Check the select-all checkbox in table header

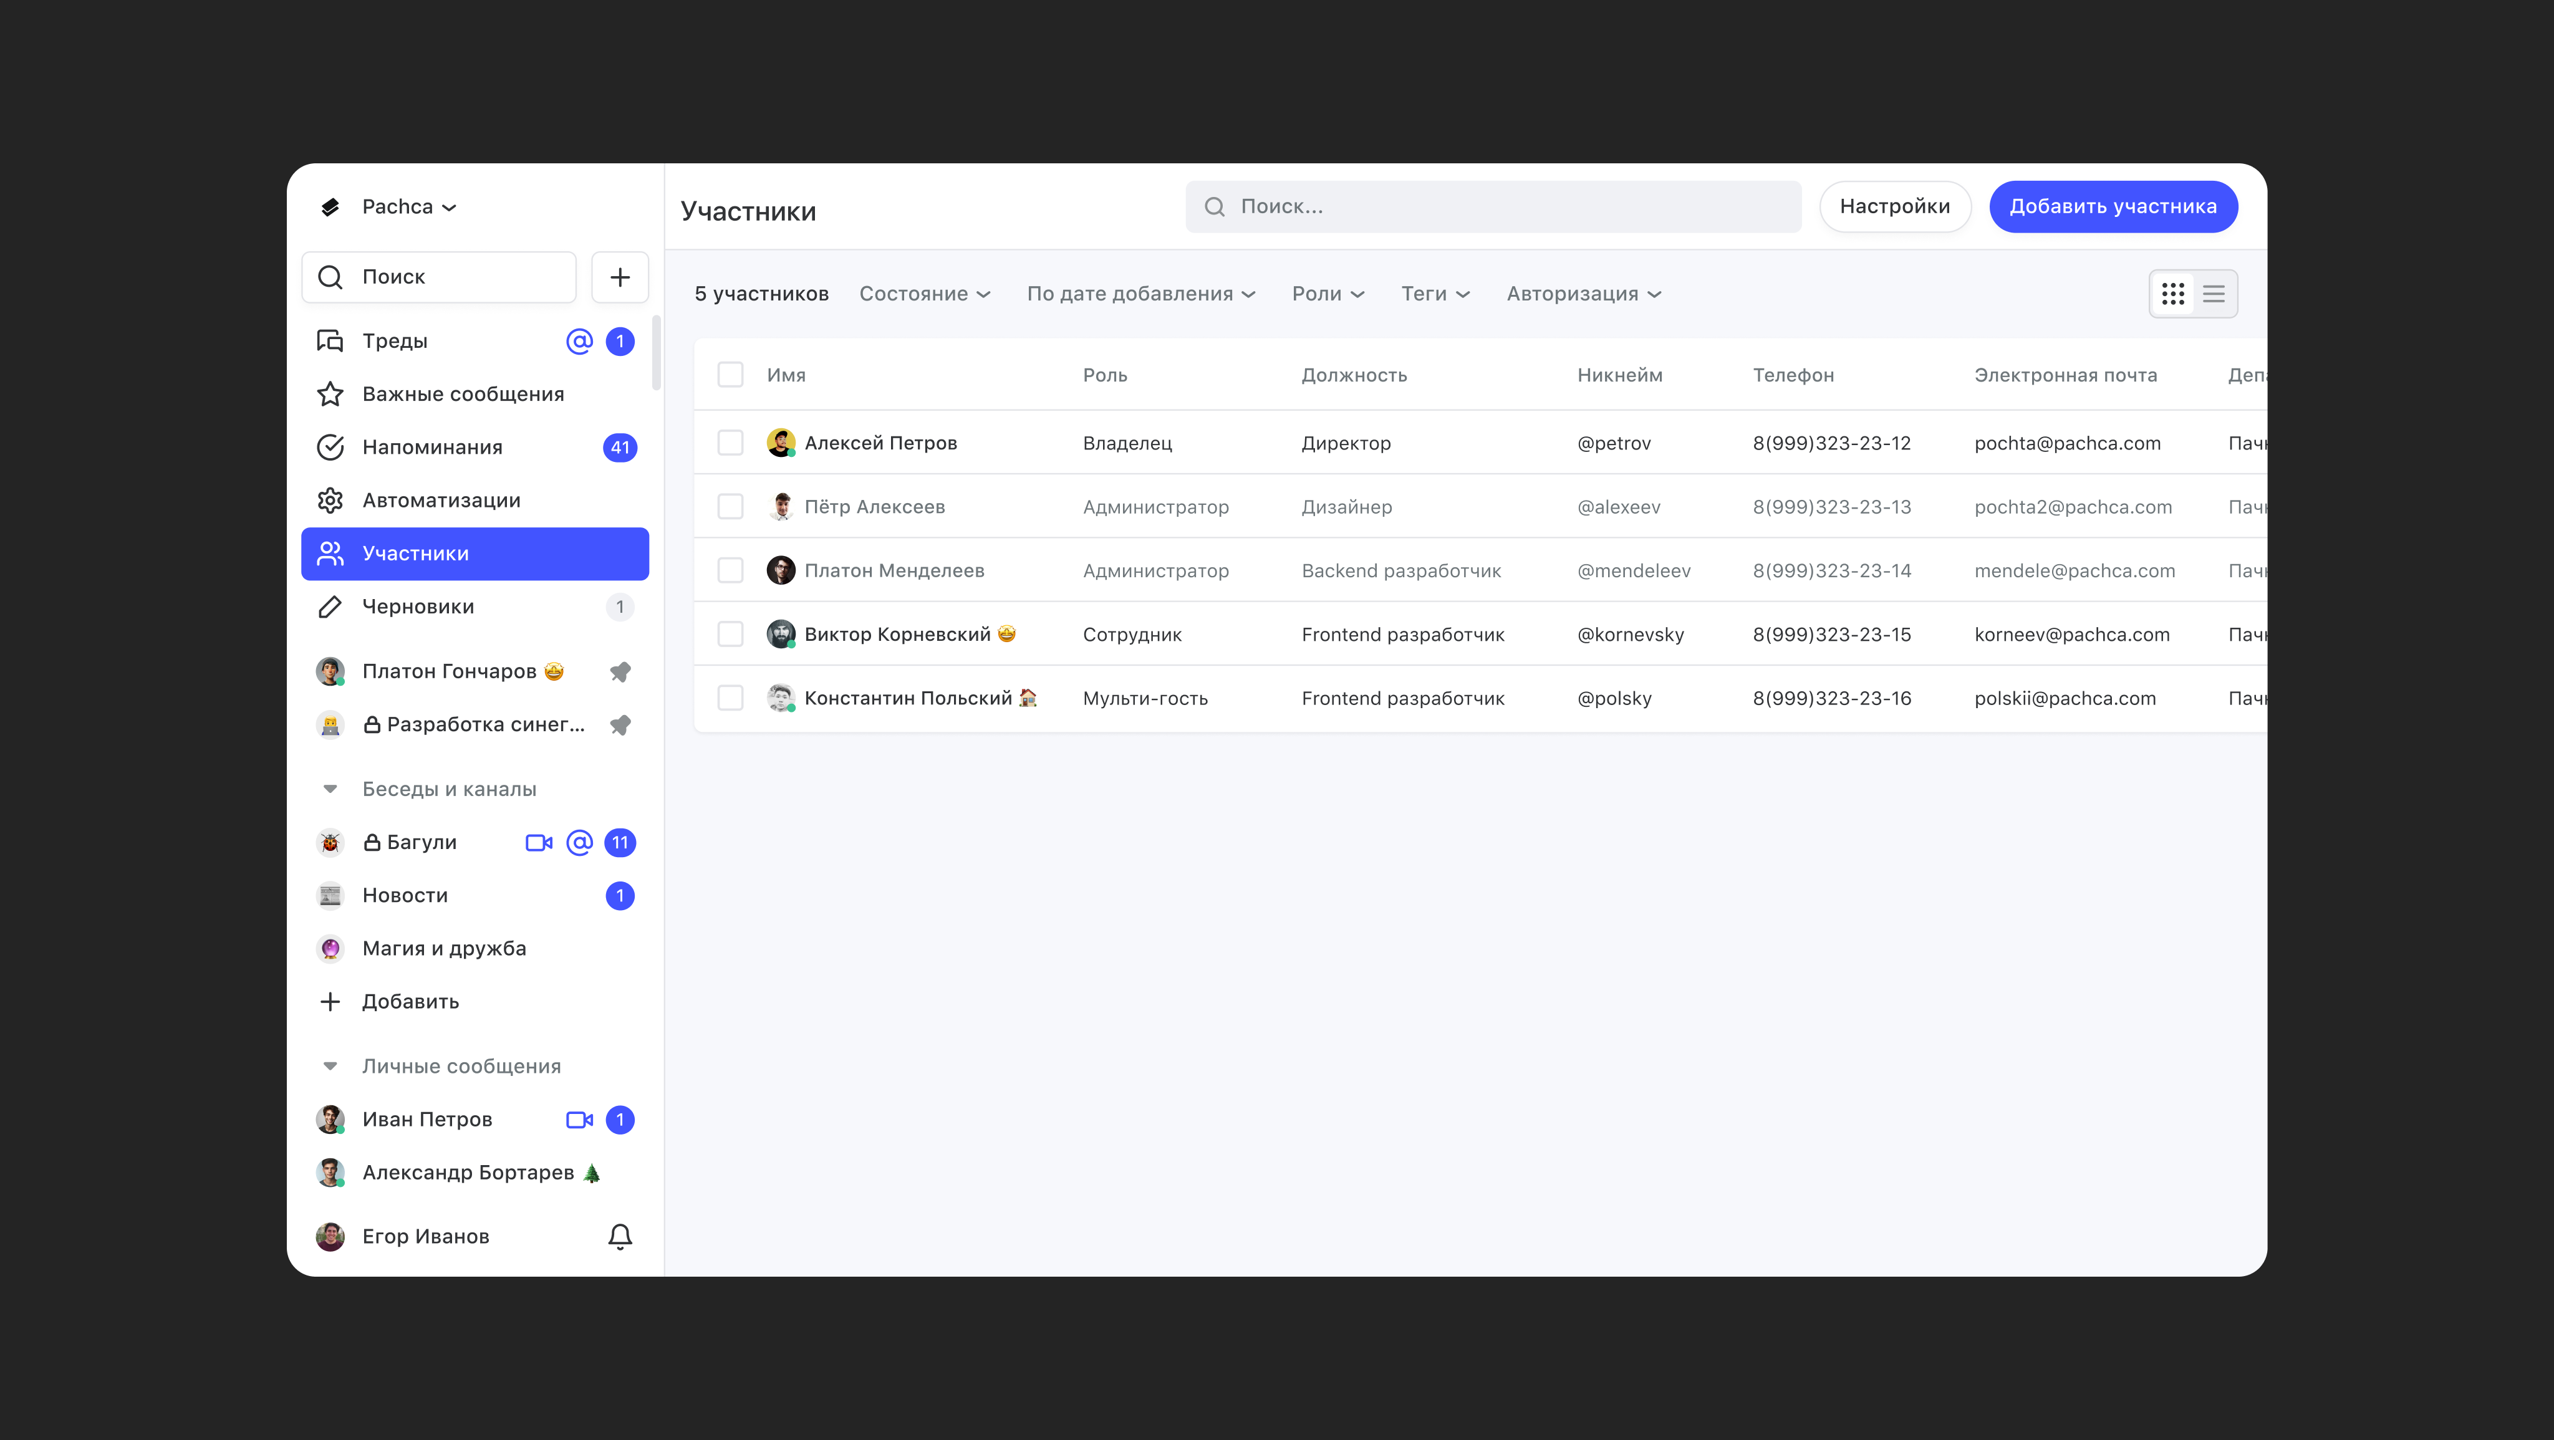coord(731,375)
